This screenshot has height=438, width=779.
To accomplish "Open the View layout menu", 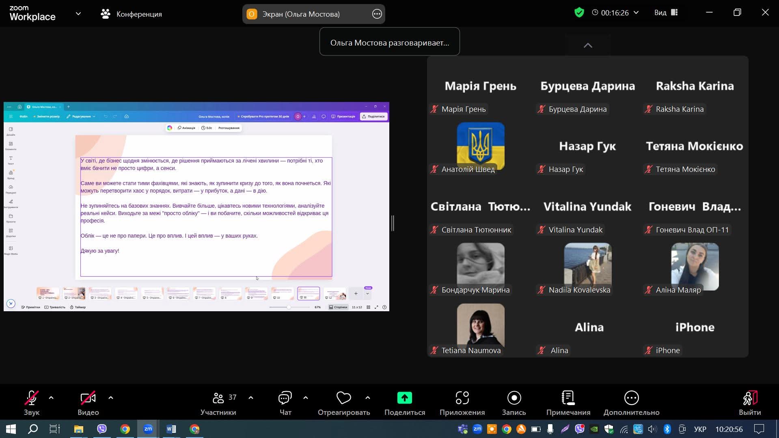I will point(666,13).
